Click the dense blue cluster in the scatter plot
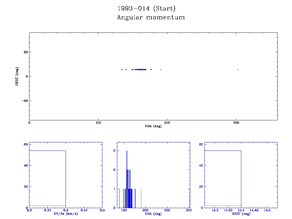Screen dimensions: 292x219 pos(141,70)
